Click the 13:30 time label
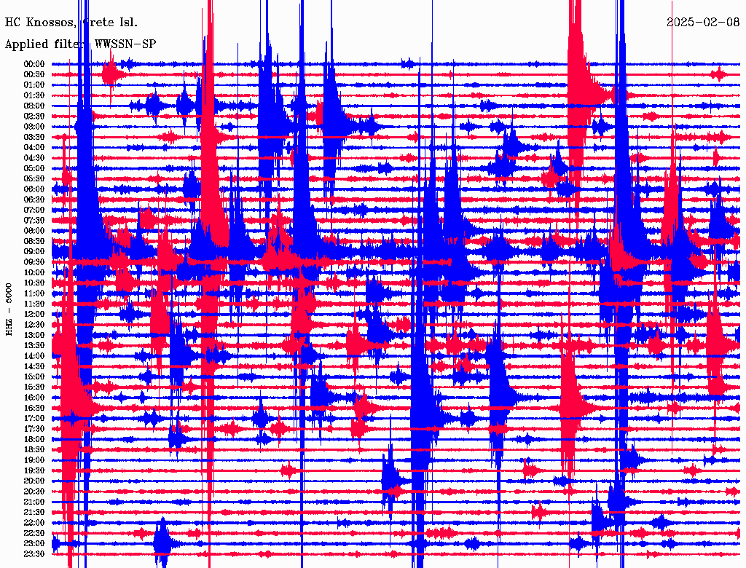 pyautogui.click(x=34, y=346)
